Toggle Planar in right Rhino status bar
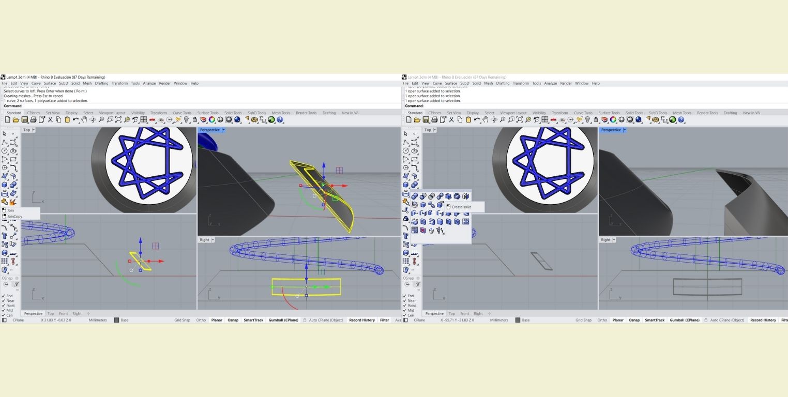 pos(618,320)
